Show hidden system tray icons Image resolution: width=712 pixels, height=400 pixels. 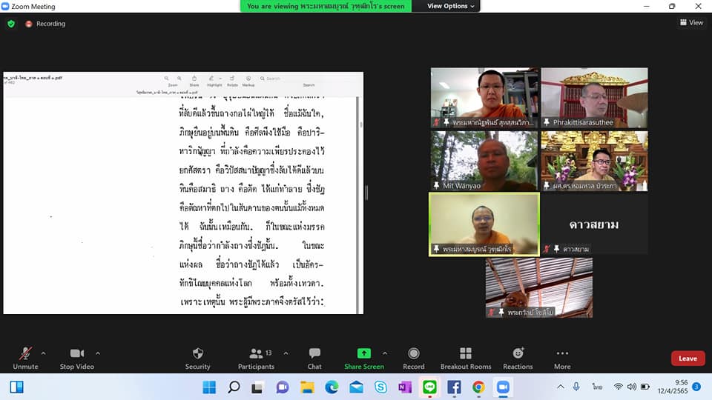click(561, 387)
